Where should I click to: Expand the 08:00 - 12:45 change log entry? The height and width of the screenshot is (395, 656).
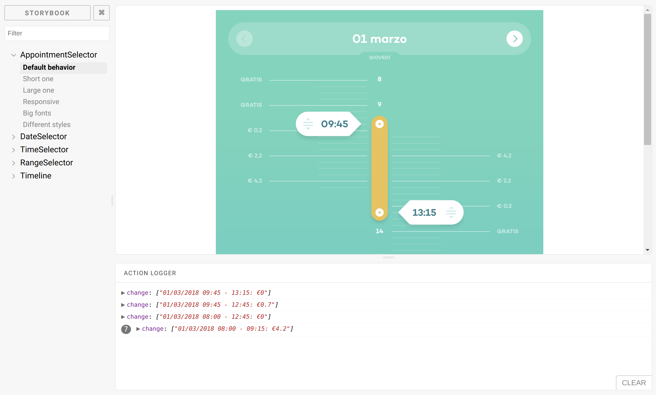point(123,317)
